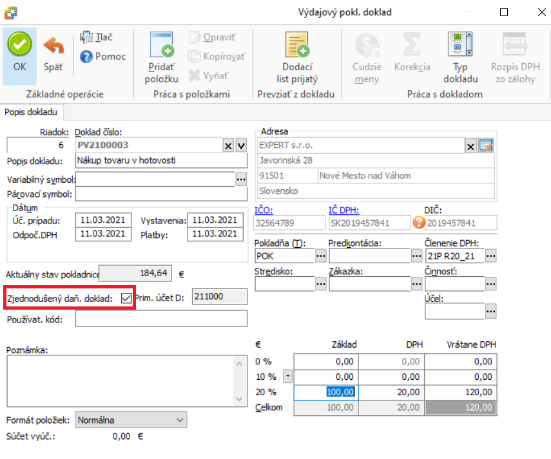Click the Párovací symbol field
551x459 pixels.
pos(161,194)
